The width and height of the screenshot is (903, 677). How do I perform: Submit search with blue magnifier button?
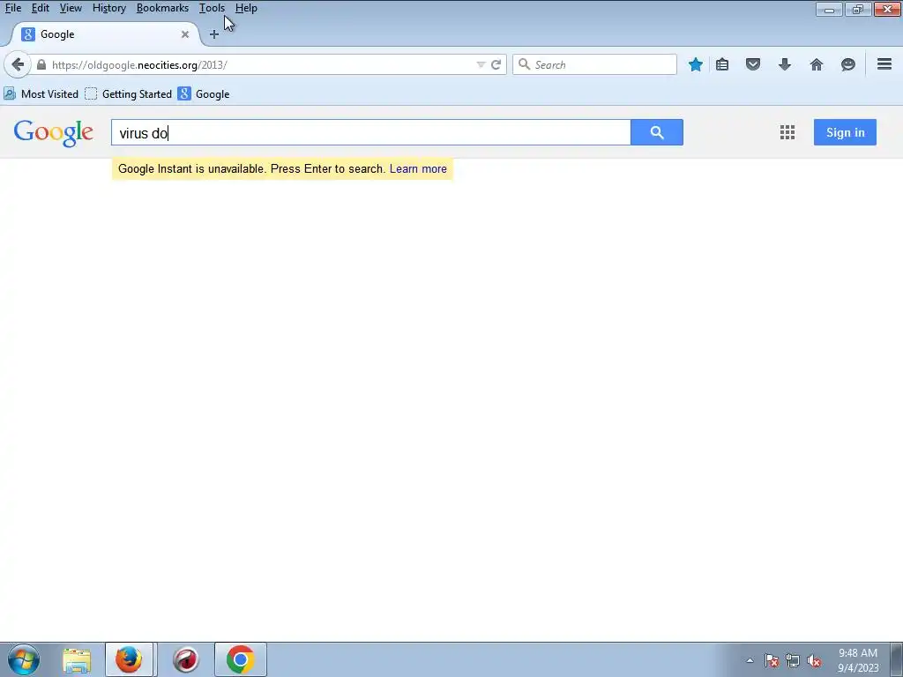tap(656, 132)
